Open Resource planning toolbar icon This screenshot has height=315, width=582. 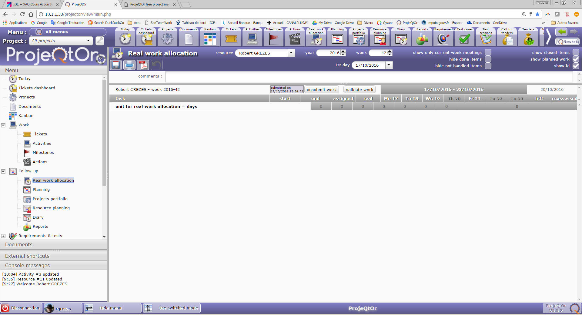[380, 37]
